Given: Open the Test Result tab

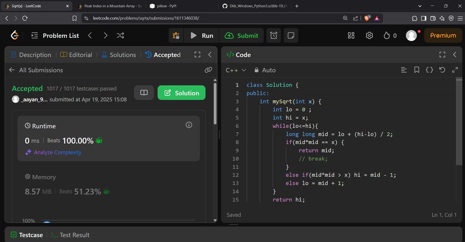Looking at the screenshot, I should click(70, 235).
